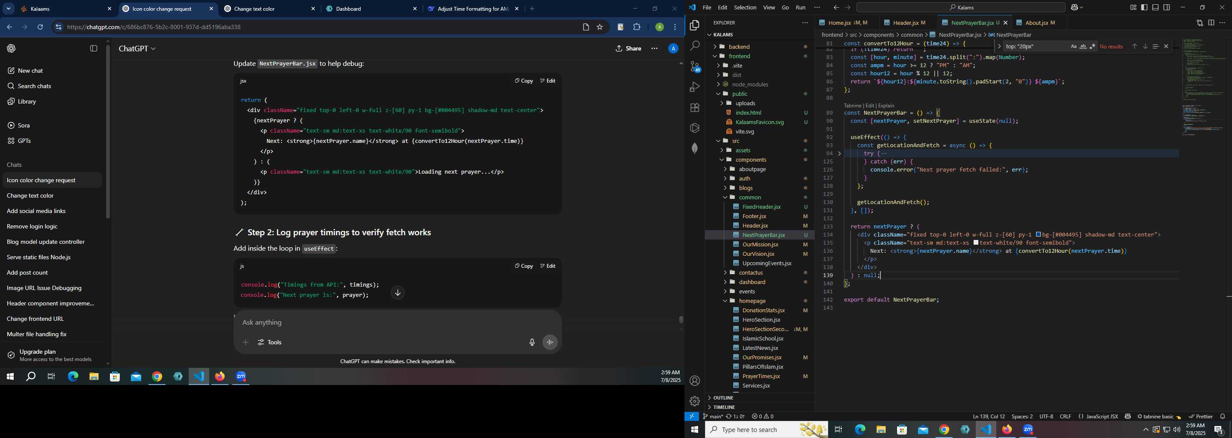Expand the TIMELINE section
This screenshot has height=438, width=1232.
click(x=759, y=407)
